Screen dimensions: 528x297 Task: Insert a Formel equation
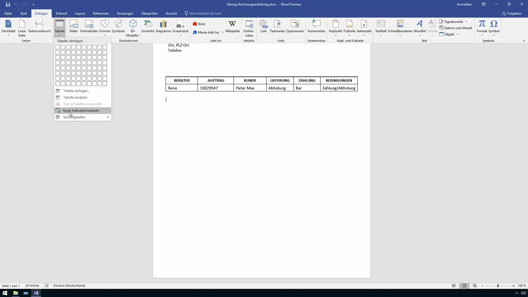coord(482,28)
